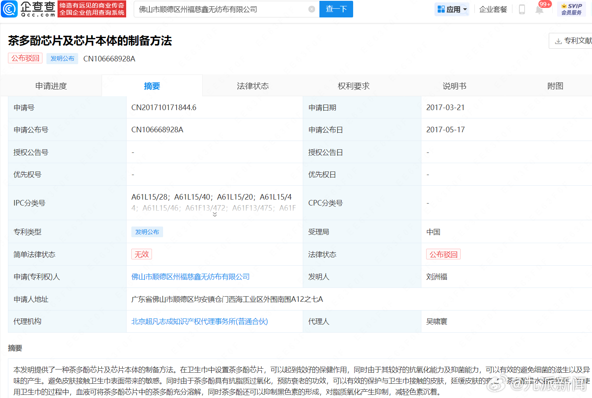The image size is (592, 398).
Task: Click the Qcc.com logo icon
Action: click(x=9, y=9)
